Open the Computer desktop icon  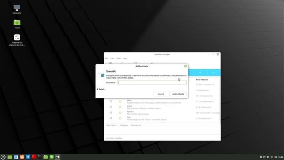click(17, 8)
